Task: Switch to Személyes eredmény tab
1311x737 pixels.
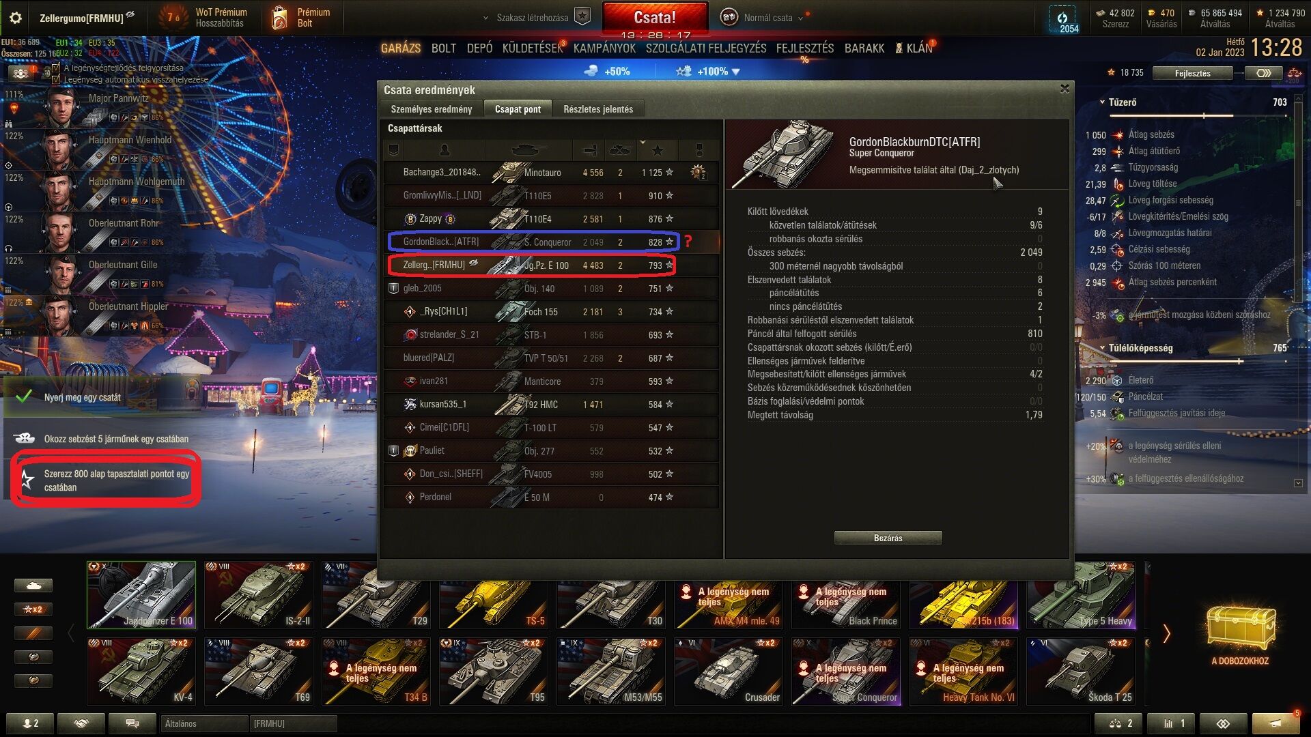Action: coord(431,109)
